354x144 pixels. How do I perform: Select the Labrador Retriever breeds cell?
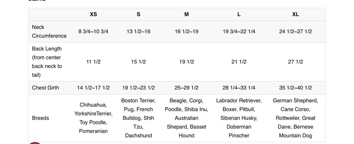tap(239, 118)
